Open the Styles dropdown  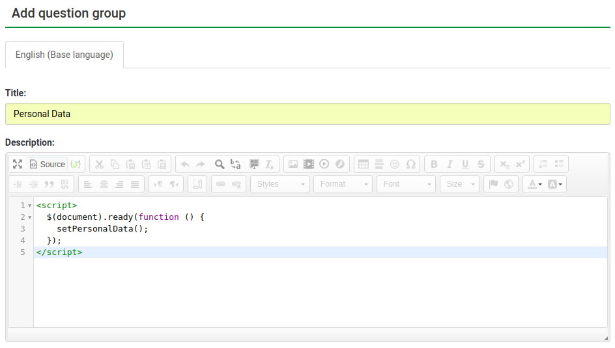click(280, 184)
